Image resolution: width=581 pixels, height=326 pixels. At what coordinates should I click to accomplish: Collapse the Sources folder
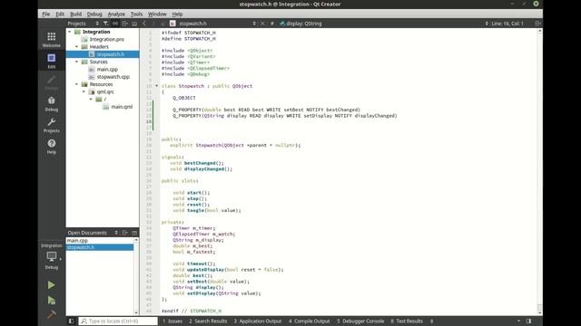pyautogui.click(x=76, y=62)
